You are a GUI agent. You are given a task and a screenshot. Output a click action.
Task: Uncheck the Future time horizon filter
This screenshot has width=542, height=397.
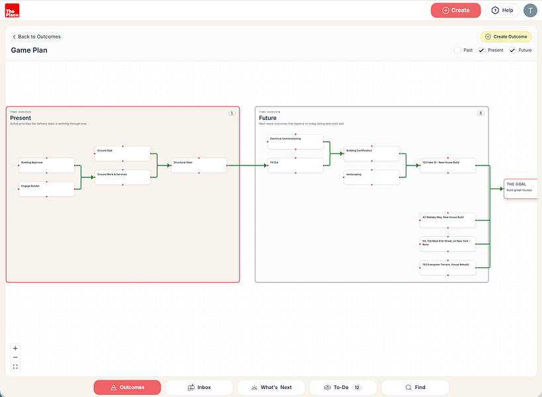[512, 50]
